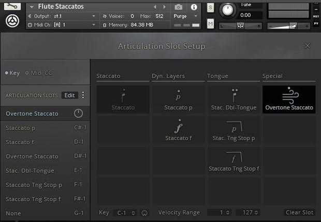The image size is (321, 222).
Task: Click the wrench icon for instrument edit
Action: point(11,6)
